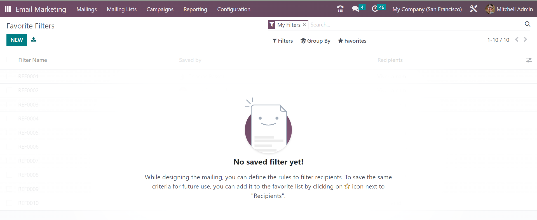This screenshot has height=220, width=537.
Task: Open the Mailing Lists menu
Action: tap(122, 9)
